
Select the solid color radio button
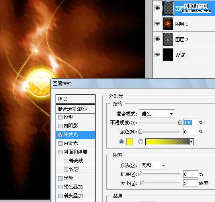121,142
